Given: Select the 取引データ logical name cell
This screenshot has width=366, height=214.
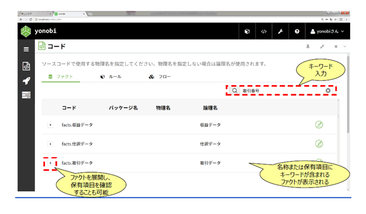Looking at the screenshot, I should (x=211, y=163).
